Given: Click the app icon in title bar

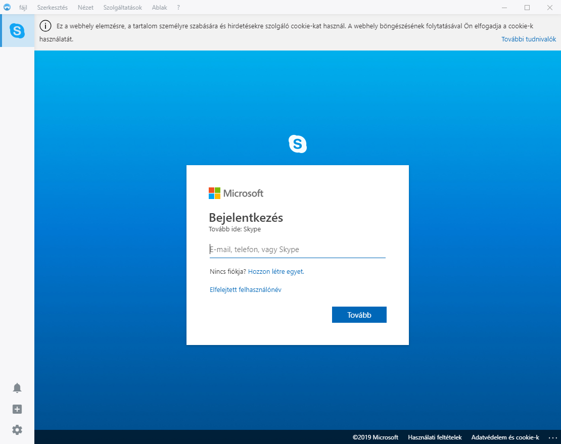Looking at the screenshot, I should pos(7,8).
